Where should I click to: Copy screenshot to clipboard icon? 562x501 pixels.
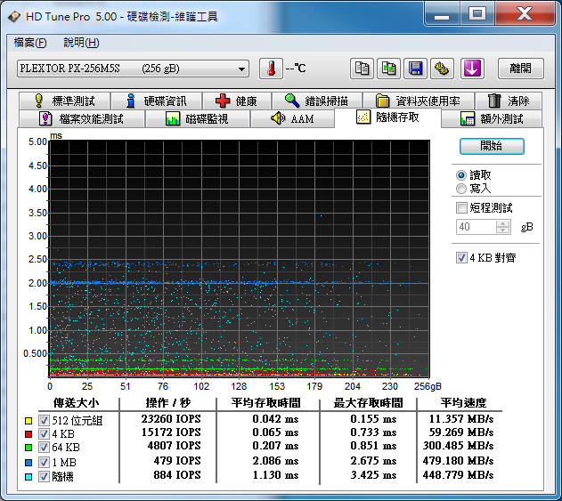tap(388, 69)
